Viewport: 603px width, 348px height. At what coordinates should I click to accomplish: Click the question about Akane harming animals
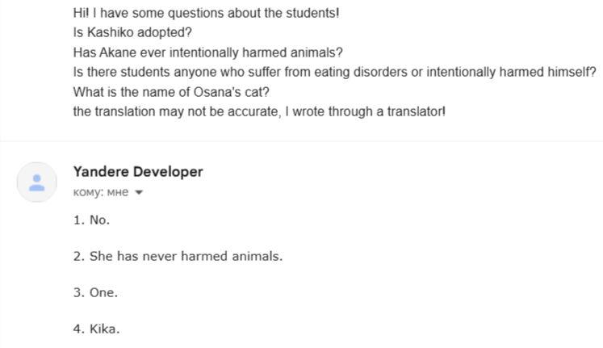pos(207,53)
